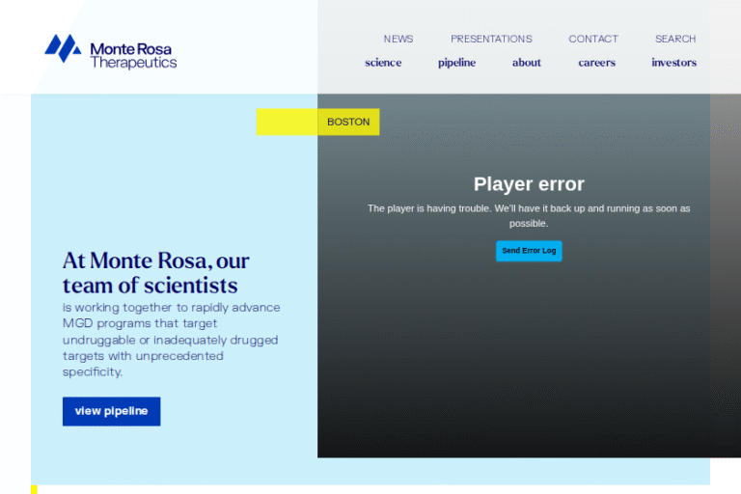Click the Monte Rosa Therapeutics wordmark

pyautogui.click(x=133, y=55)
